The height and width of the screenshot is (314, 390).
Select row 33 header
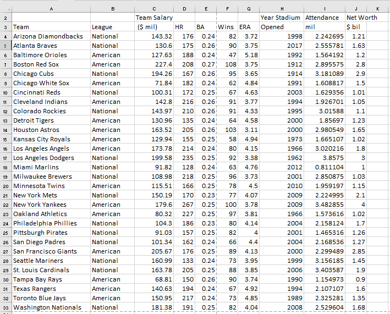click(6, 308)
